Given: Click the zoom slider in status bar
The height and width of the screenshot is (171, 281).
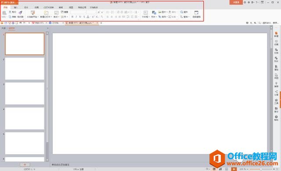Looking at the screenshot, I should (x=261, y=169).
